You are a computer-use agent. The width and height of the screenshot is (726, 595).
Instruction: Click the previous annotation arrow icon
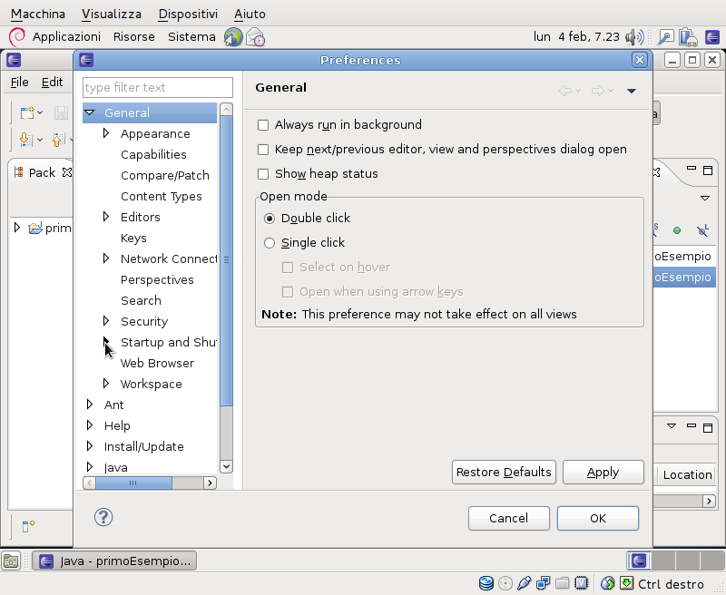(58, 139)
